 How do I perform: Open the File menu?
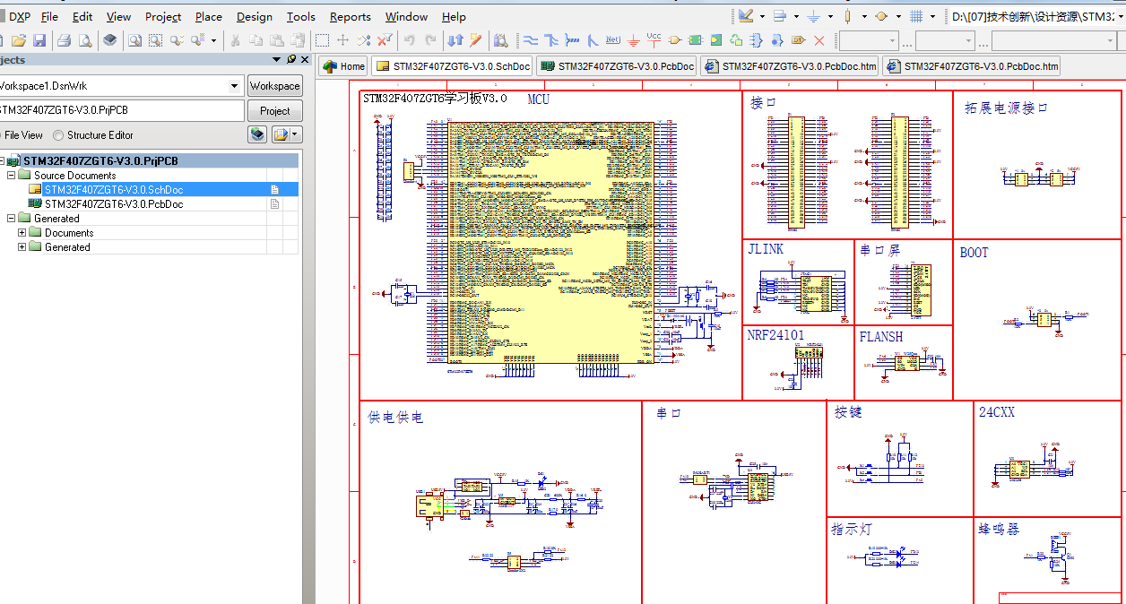tap(49, 16)
